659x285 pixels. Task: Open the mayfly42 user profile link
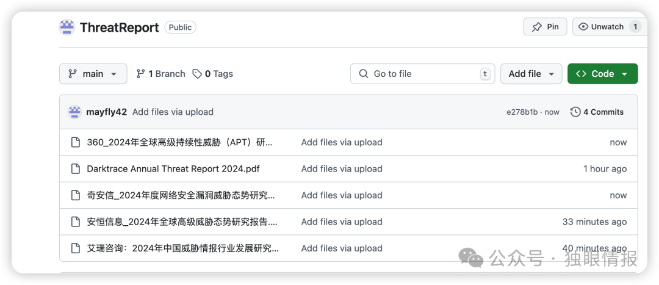[x=106, y=112]
